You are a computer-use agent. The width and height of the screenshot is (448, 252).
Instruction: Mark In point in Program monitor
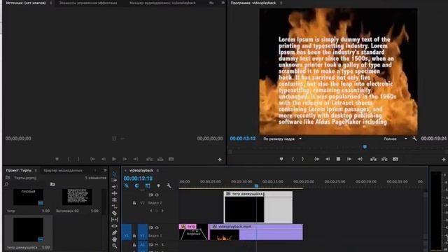tap(293, 159)
